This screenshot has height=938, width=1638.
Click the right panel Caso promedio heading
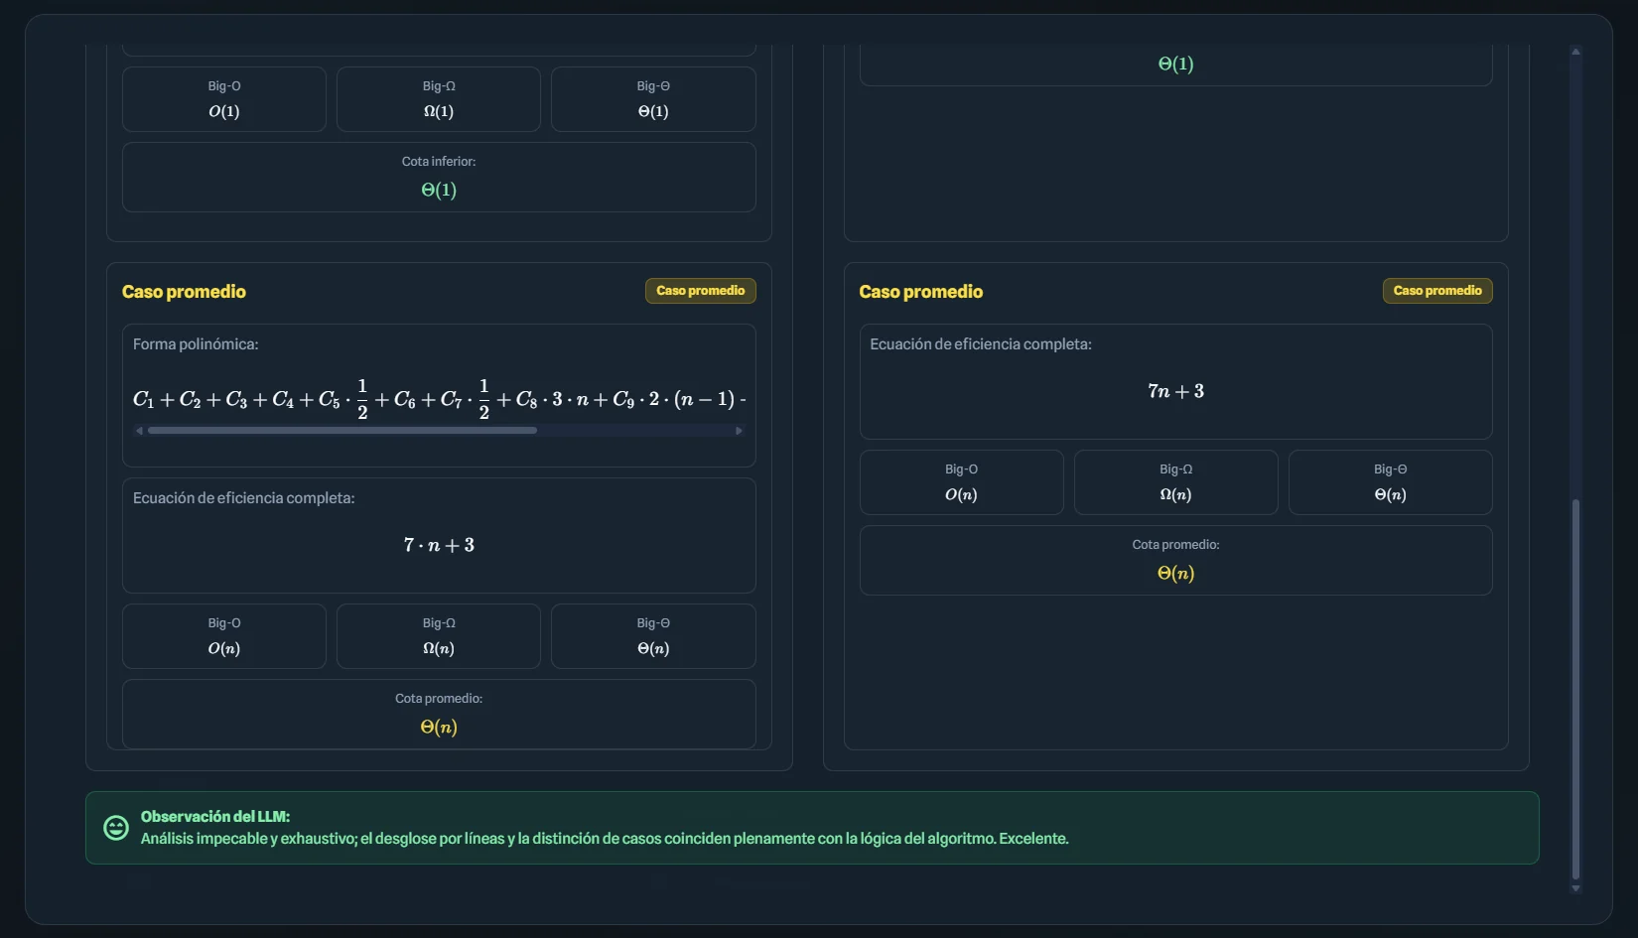(x=921, y=292)
